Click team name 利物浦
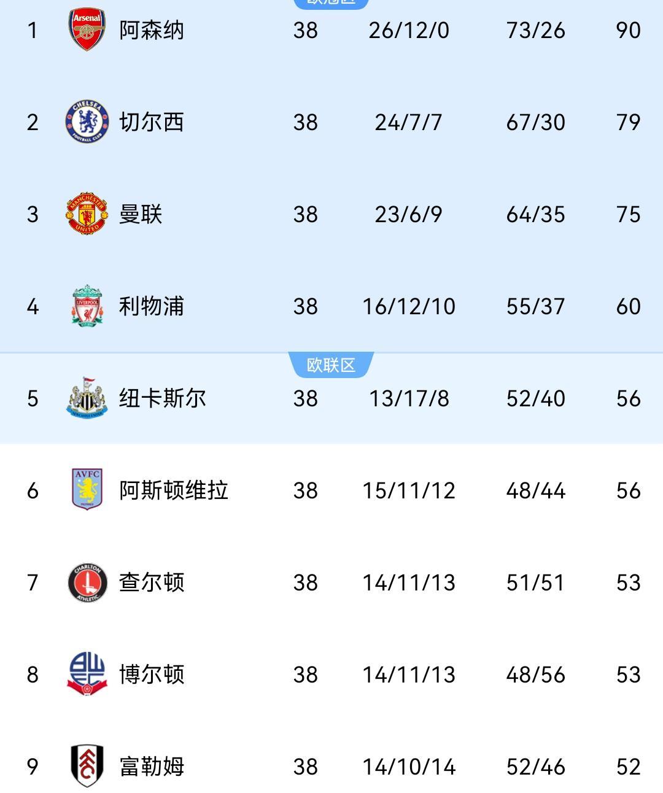 pos(151,306)
